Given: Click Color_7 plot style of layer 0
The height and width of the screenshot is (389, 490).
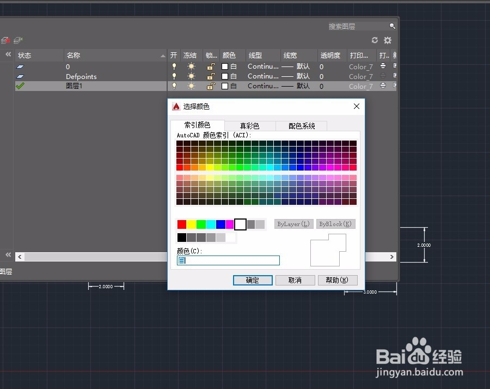Looking at the screenshot, I should 360,66.
